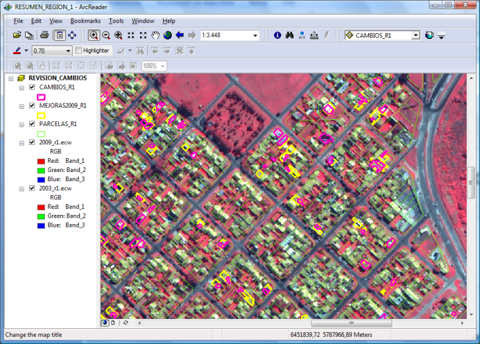The width and height of the screenshot is (480, 344).
Task: Collapse the REVISION_CAMBIOS data frame
Action: [x=11, y=78]
